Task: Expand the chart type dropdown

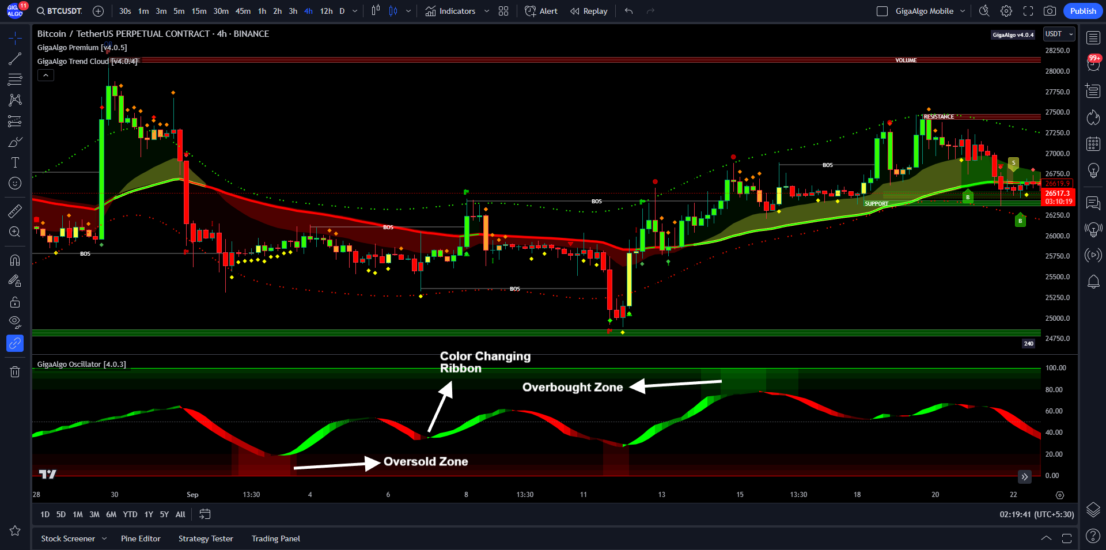Action: click(x=408, y=11)
